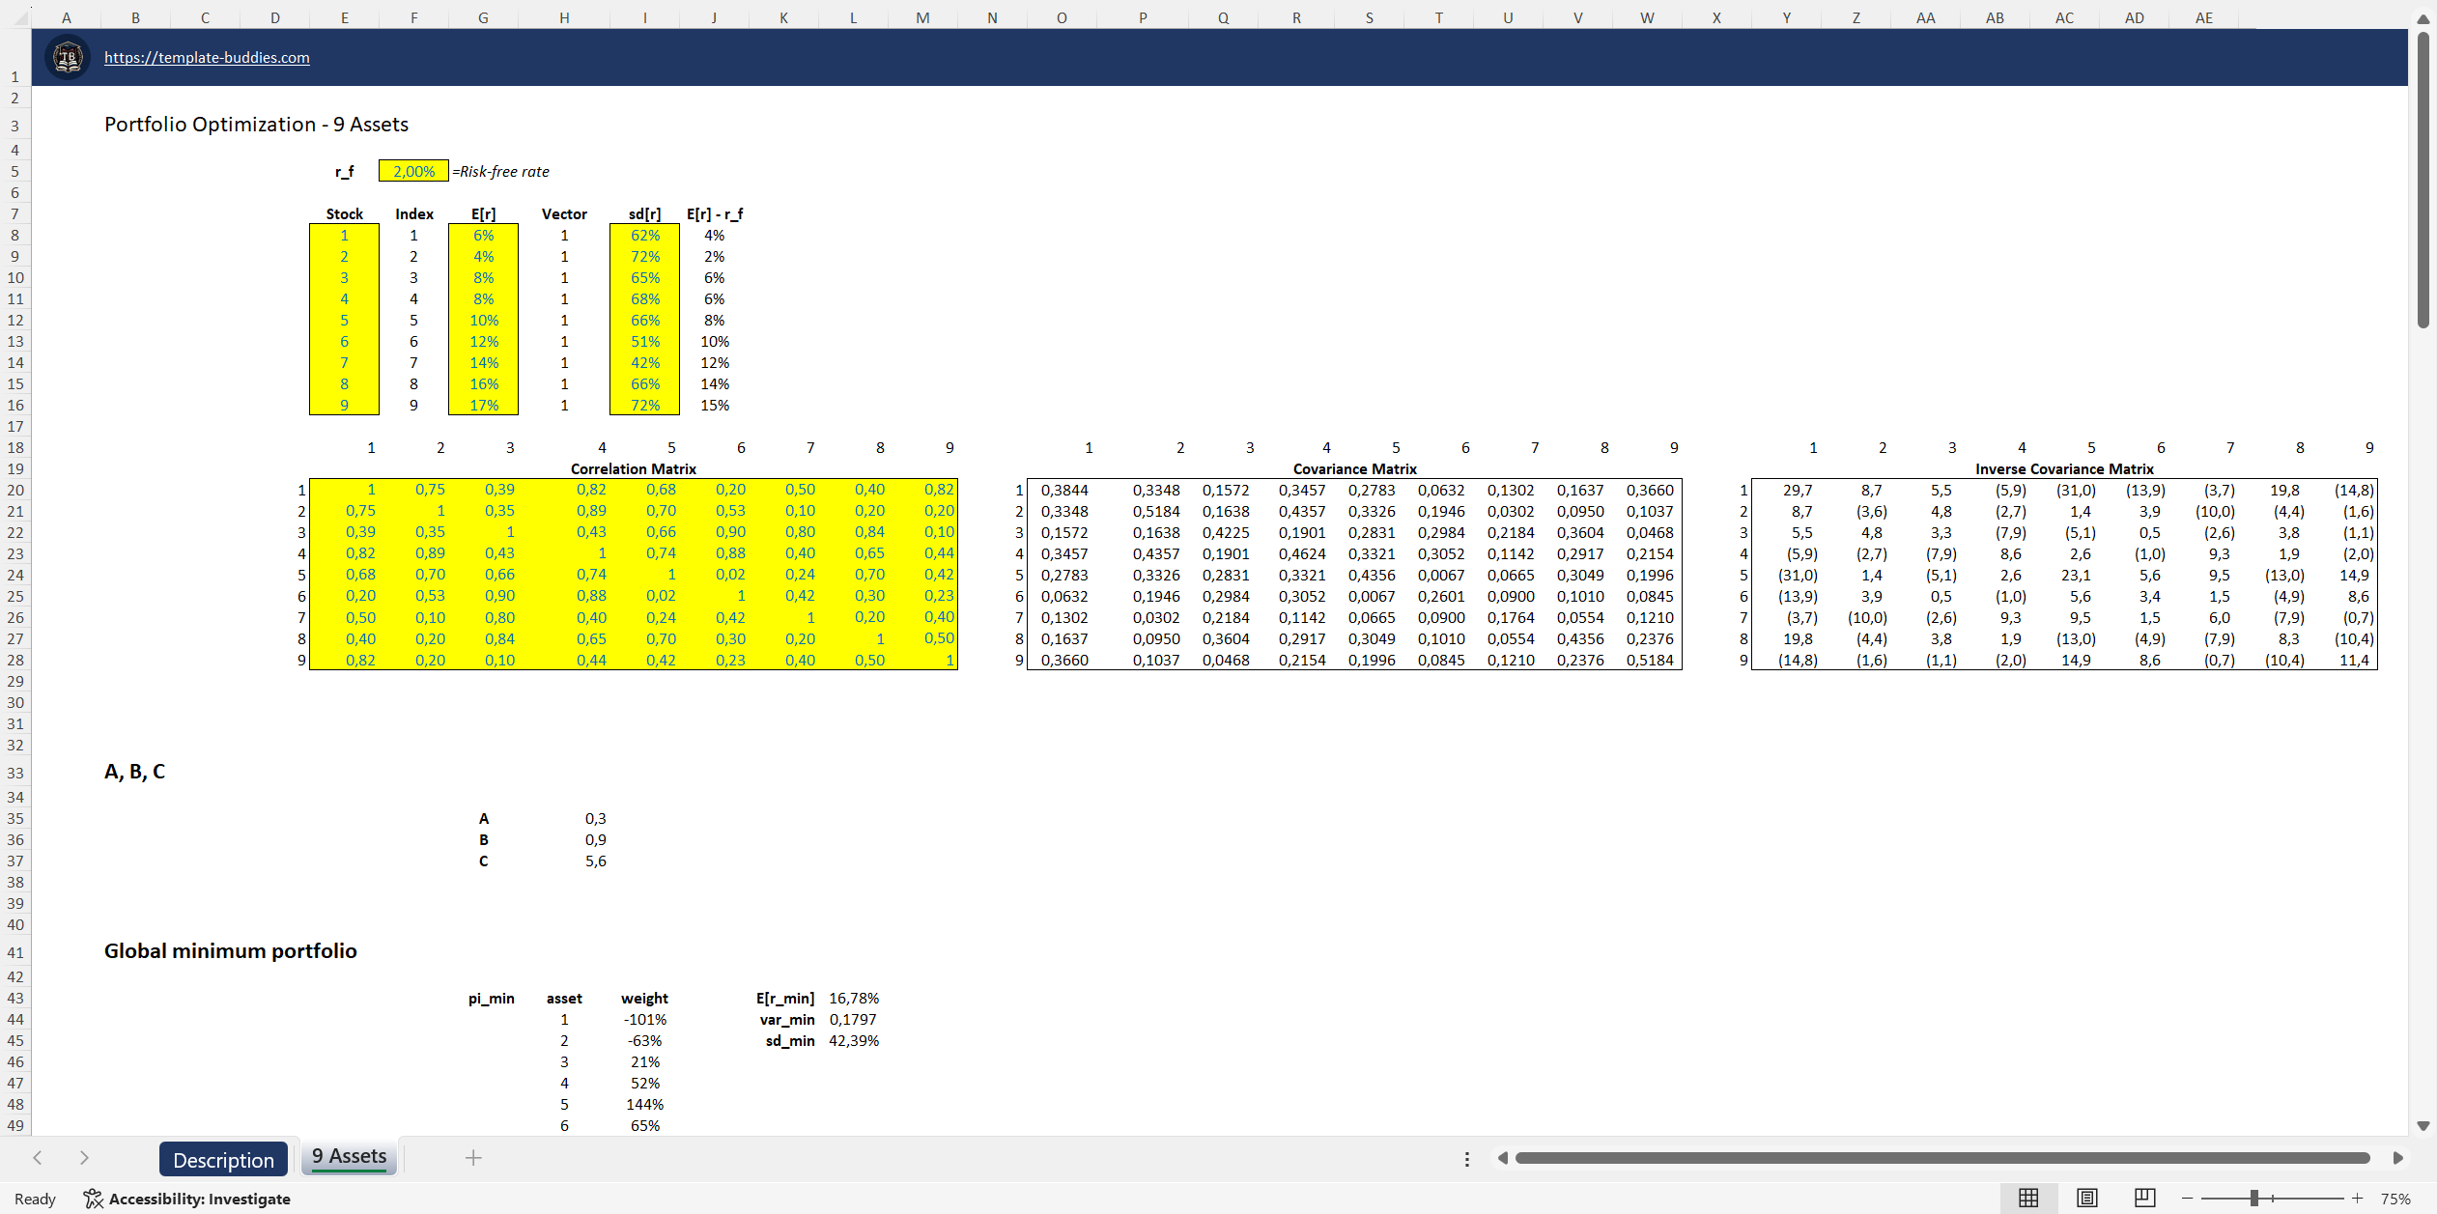2437x1214 pixels.
Task: Select row 20 header
Action: click(x=14, y=490)
